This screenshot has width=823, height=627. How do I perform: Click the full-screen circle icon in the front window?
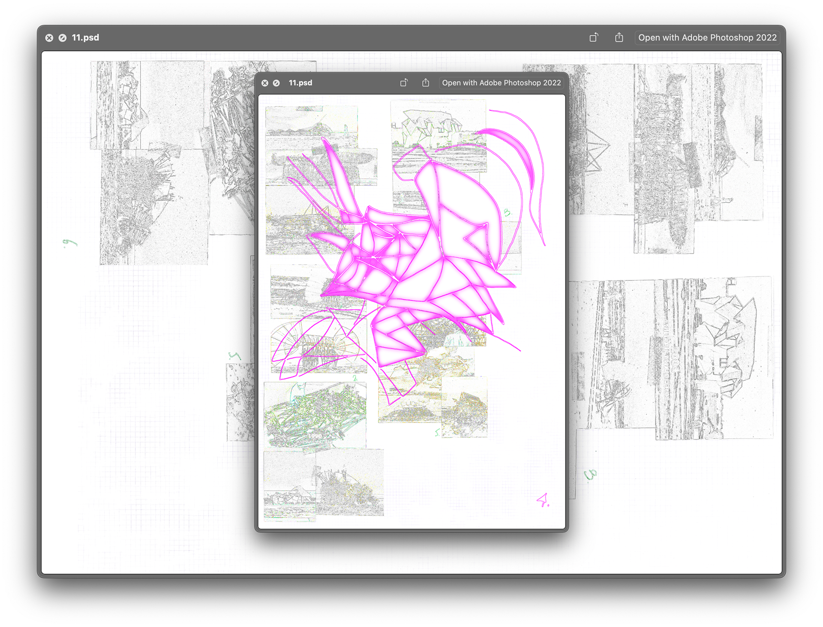(276, 83)
